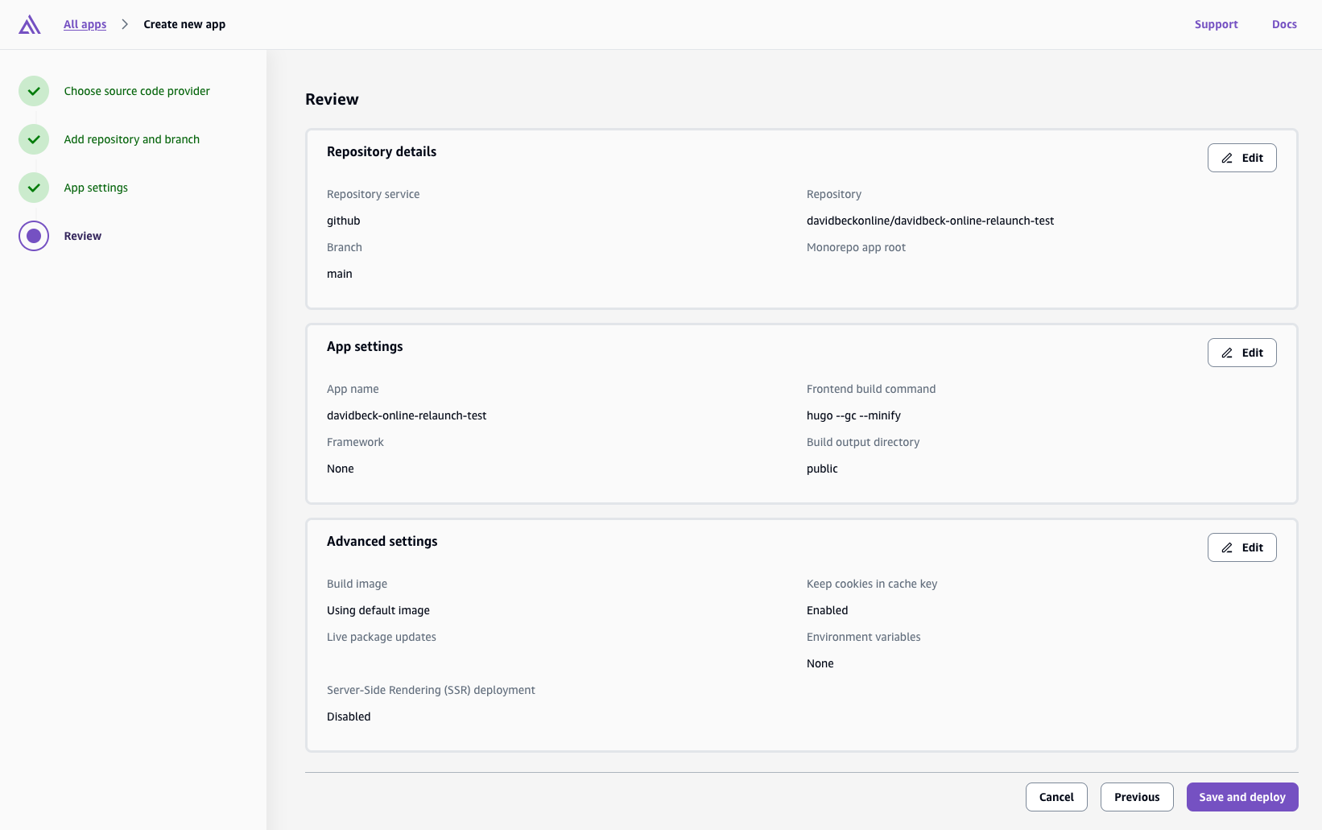Click the green checkmark for Choose source code provider

(34, 91)
